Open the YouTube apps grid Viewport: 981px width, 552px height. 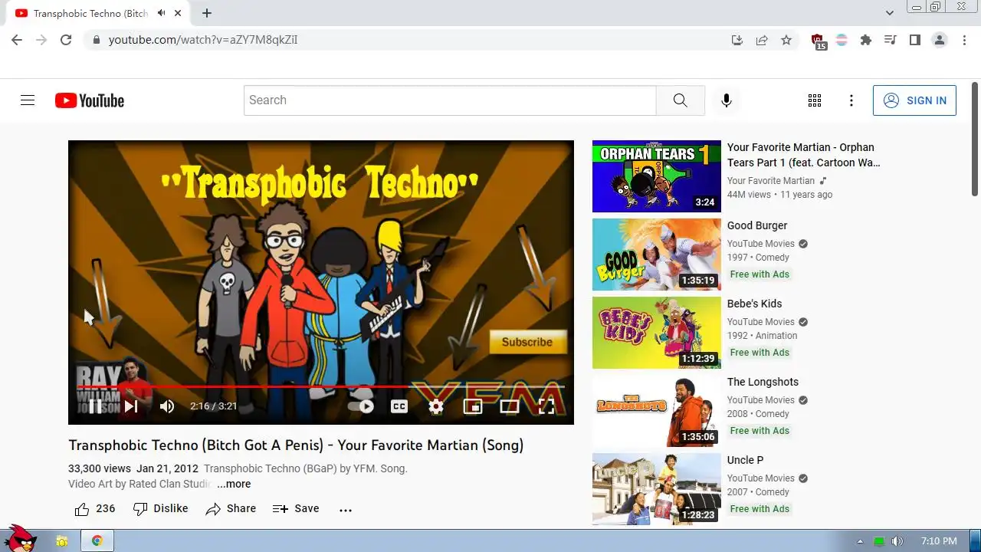tap(815, 100)
